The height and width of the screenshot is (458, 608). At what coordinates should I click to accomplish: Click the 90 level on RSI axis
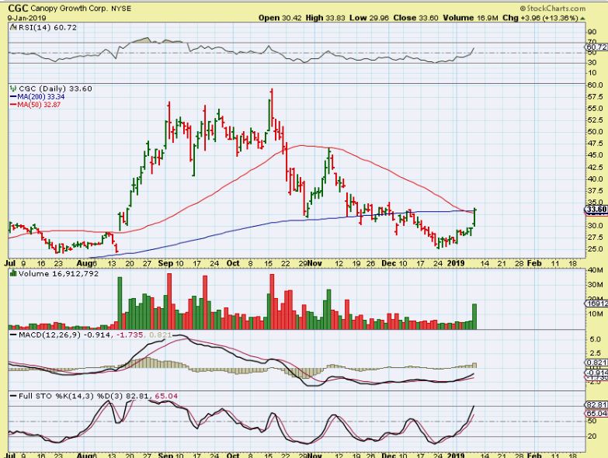(592, 32)
